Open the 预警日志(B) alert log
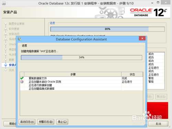This screenshot has height=129, width=172. [46, 122]
